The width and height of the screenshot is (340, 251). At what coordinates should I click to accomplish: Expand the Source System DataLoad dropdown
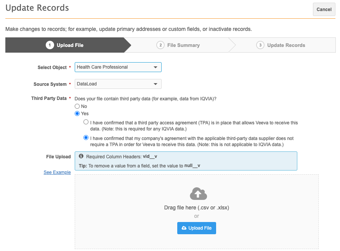(118, 84)
